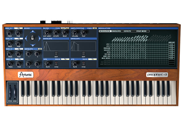Open OSC. C waveform selector
Viewport: 183px width, 127px height.
click(19, 49)
